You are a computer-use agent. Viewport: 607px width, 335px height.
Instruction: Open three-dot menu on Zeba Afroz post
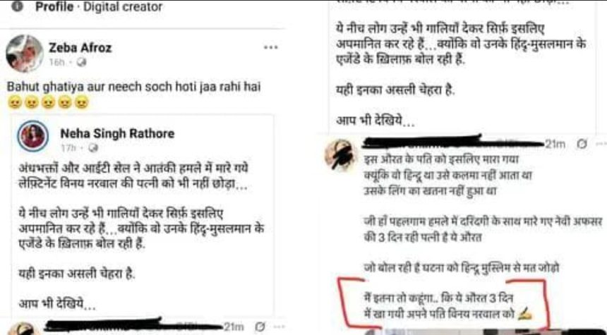coord(270,47)
